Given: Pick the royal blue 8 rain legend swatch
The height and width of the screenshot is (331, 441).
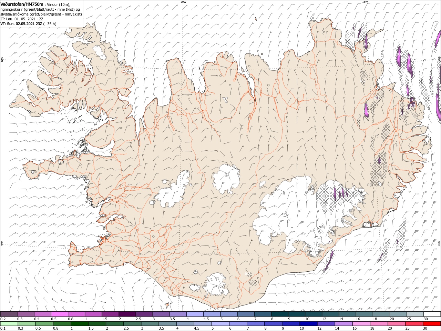Looking at the screenshot, I should coord(273,324).
